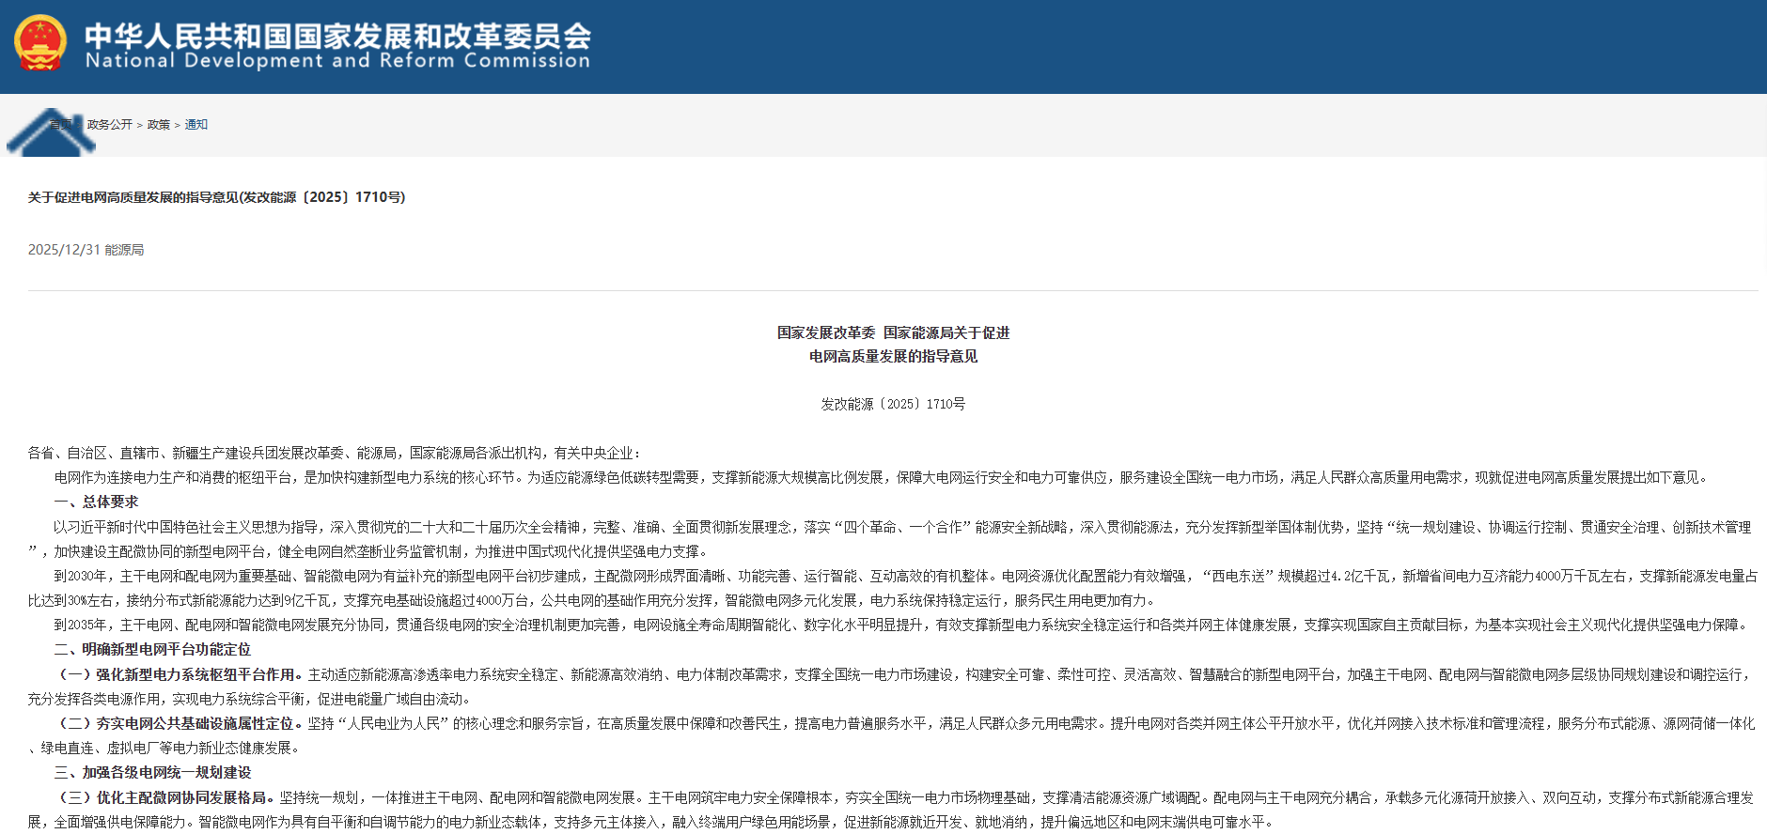The height and width of the screenshot is (834, 1767).
Task: Click the subheading (三)优化主配微网协同发展格局
Action: coord(166,797)
